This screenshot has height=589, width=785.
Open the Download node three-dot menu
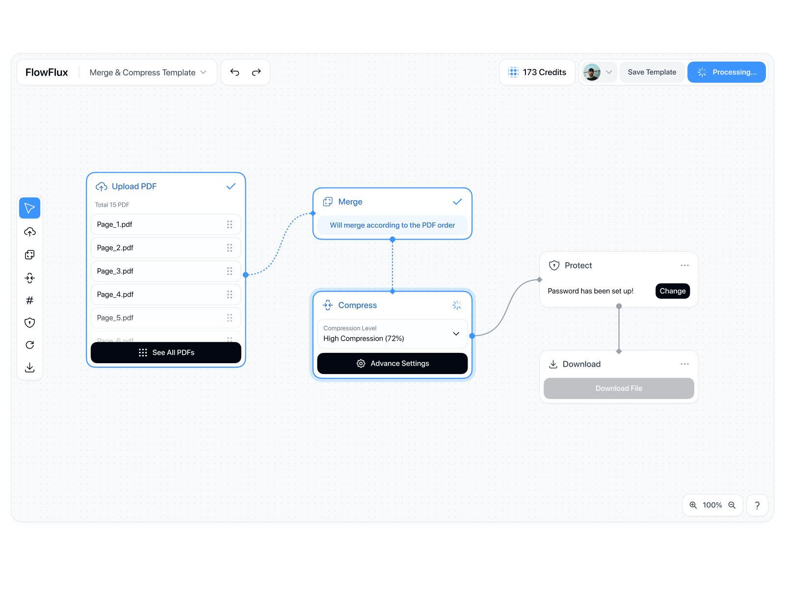pyautogui.click(x=684, y=364)
